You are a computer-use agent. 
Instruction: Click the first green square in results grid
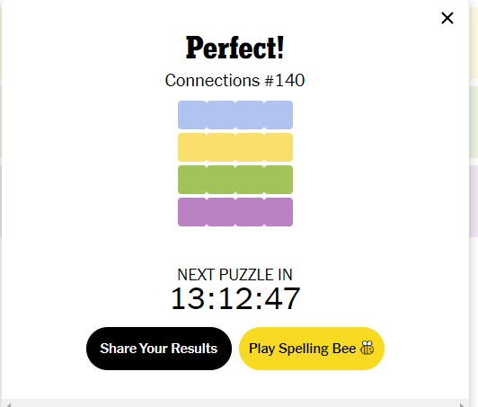pos(192,180)
